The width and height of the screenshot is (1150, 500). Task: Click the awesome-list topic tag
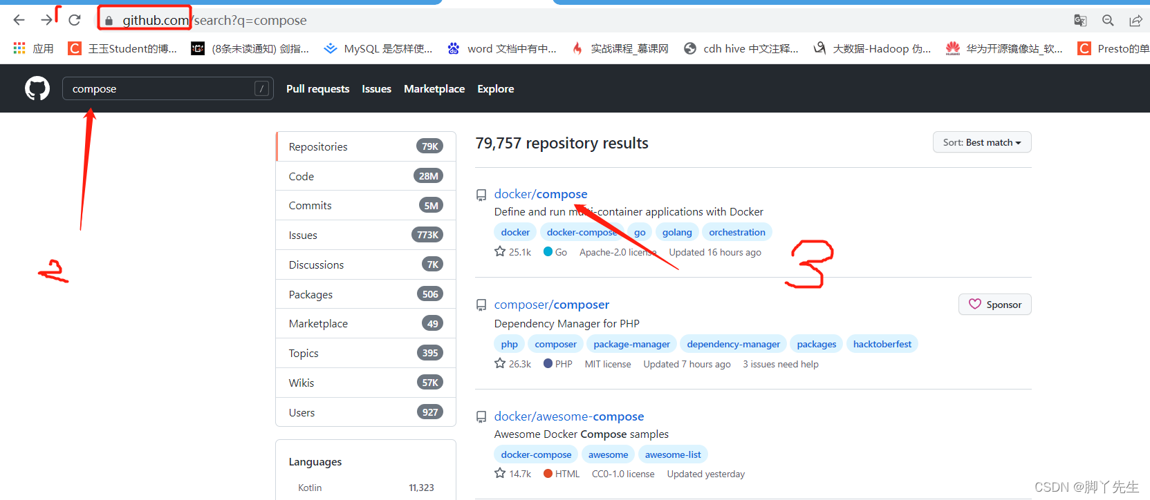coord(673,454)
